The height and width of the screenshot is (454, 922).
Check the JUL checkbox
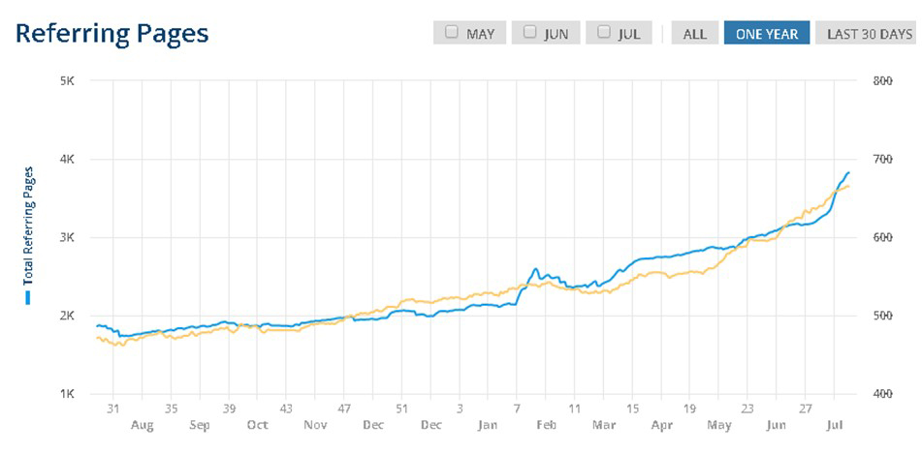click(604, 32)
